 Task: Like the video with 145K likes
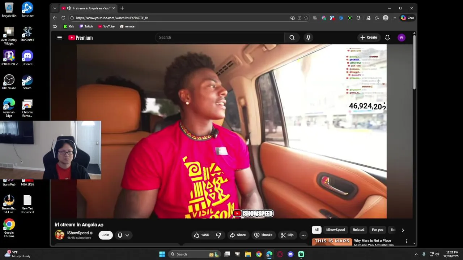(201, 235)
